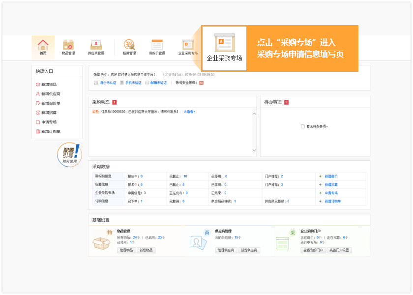This screenshot has height=295, width=413.
Task: Click the open box icon under 基础设置
Action: (x=101, y=243)
